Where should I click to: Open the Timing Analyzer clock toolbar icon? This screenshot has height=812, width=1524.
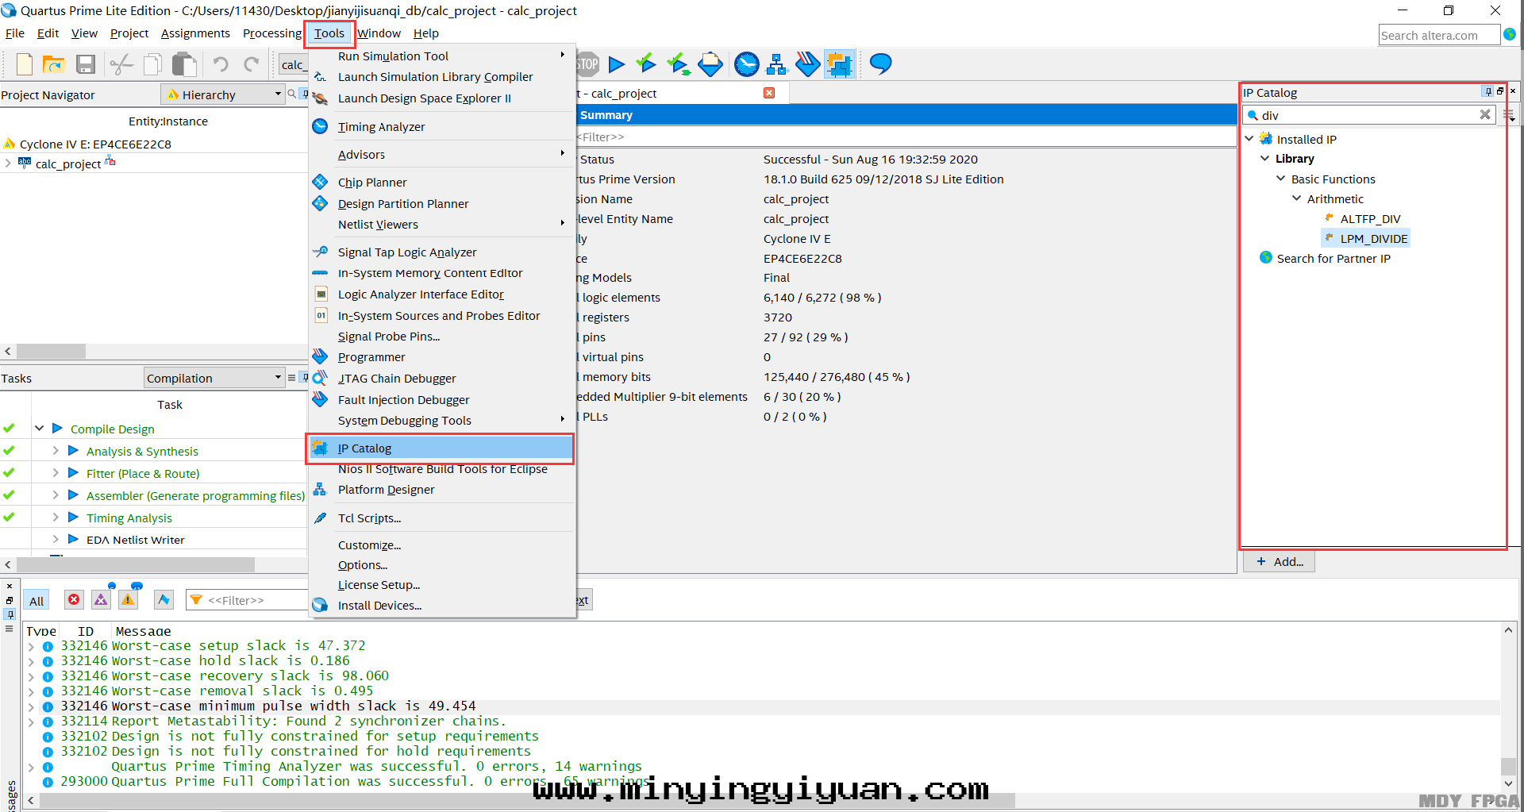[x=746, y=64]
